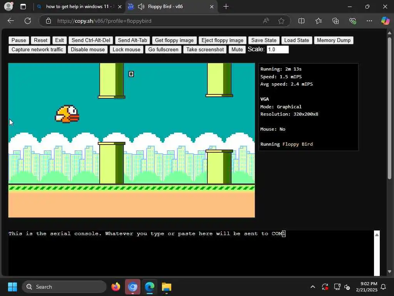Close the Floppy Bird tab

pyautogui.click(x=212, y=7)
